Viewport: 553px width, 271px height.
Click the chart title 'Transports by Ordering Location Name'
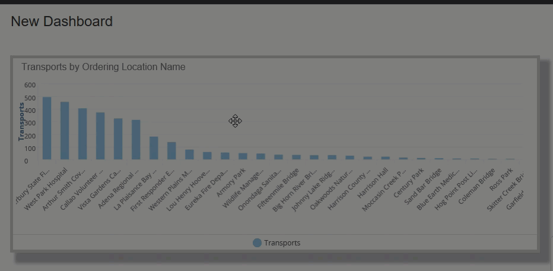(x=103, y=67)
